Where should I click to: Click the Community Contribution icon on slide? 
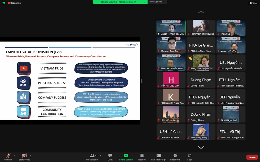[x=24, y=112]
